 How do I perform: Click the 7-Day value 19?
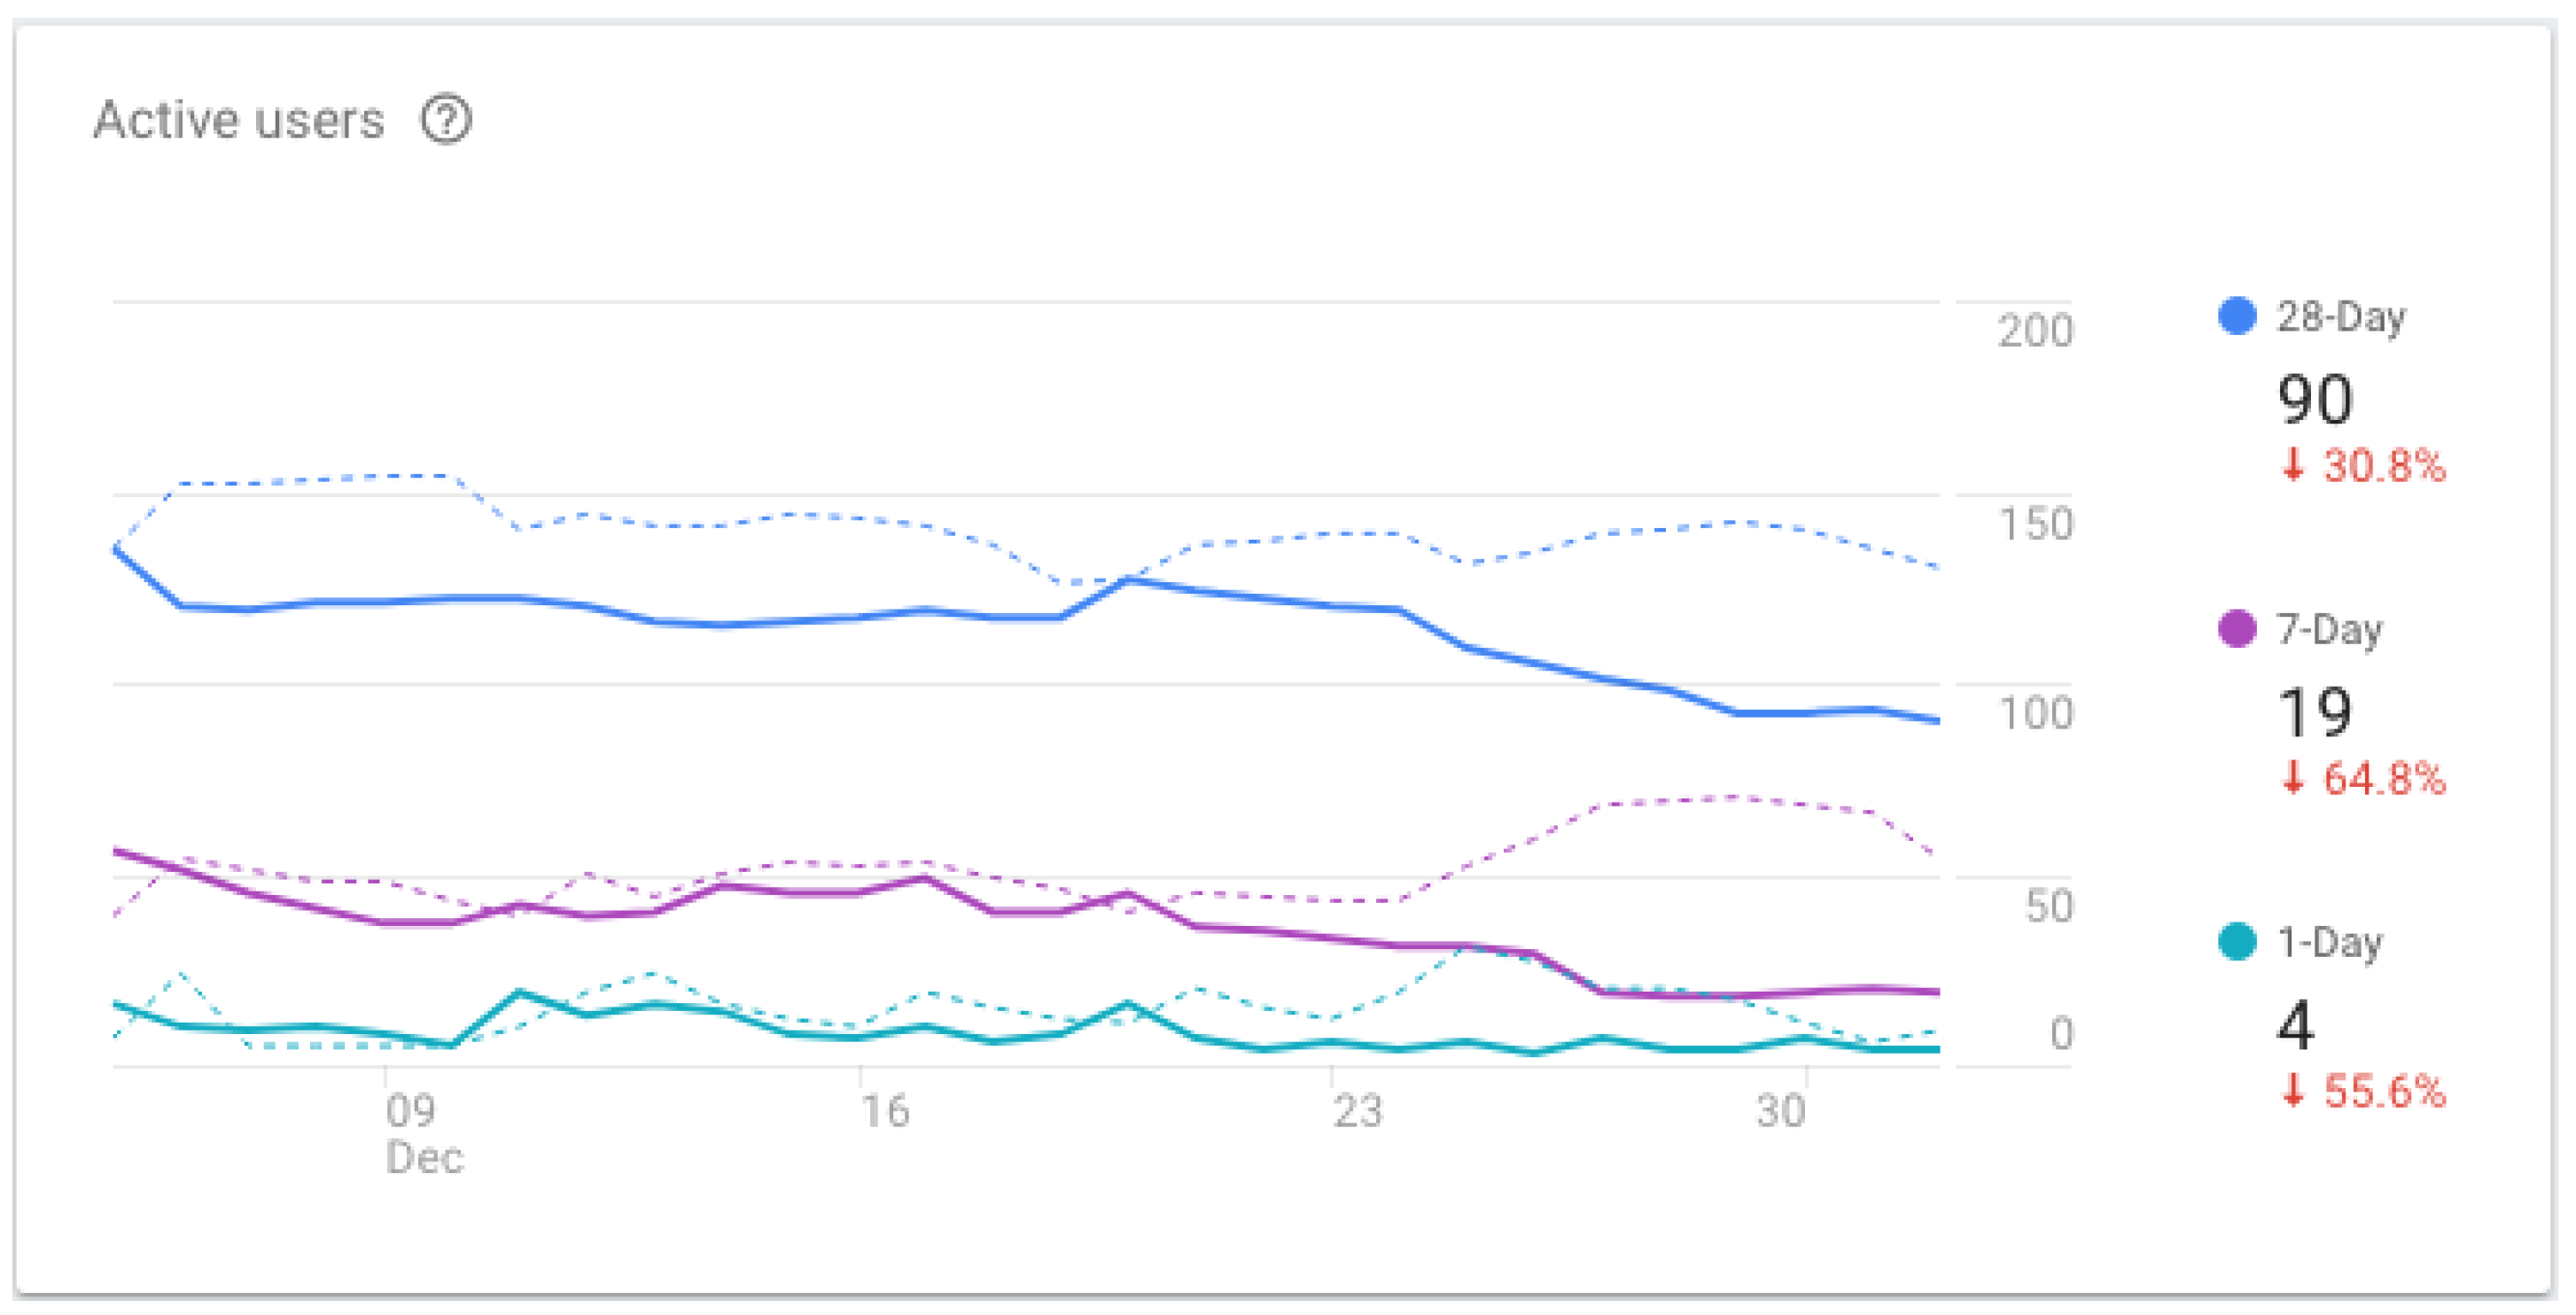click(2314, 712)
